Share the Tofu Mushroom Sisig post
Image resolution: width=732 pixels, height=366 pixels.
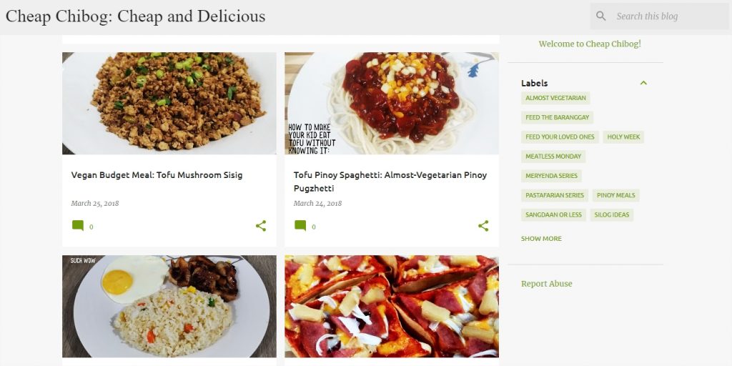pyautogui.click(x=261, y=226)
